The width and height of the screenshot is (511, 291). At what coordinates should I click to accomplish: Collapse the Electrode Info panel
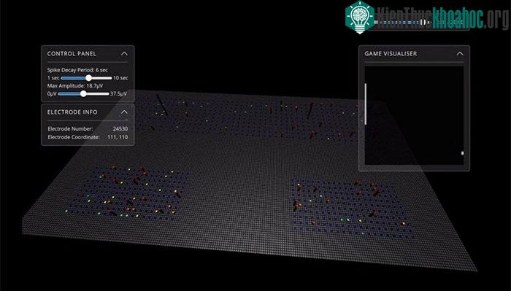pyautogui.click(x=124, y=112)
